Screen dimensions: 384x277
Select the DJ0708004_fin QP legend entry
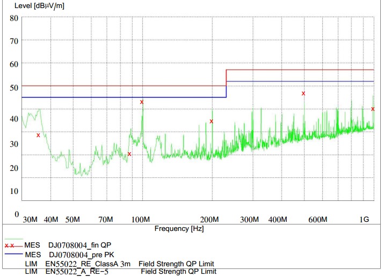pyautogui.click(x=79, y=245)
